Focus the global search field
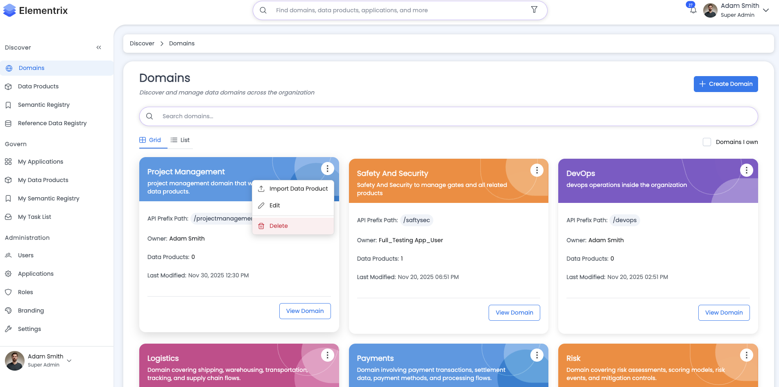Viewport: 779px width, 387px height. point(400,10)
